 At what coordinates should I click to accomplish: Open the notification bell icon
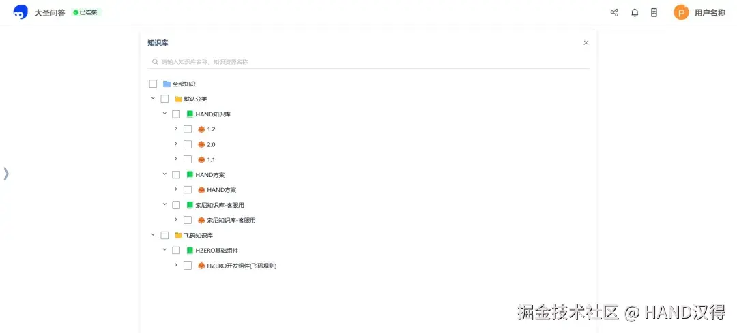(635, 13)
